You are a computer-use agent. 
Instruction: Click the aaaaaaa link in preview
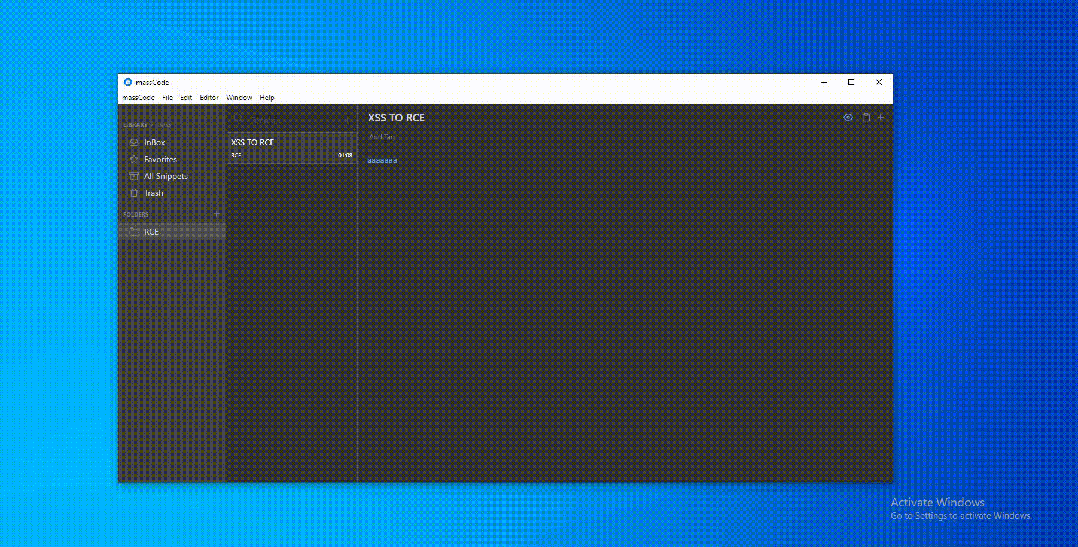tap(382, 160)
